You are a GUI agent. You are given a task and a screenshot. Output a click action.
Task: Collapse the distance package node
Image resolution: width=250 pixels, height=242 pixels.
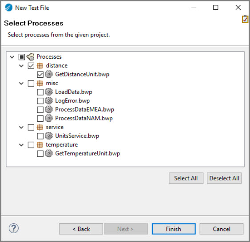point(21,66)
